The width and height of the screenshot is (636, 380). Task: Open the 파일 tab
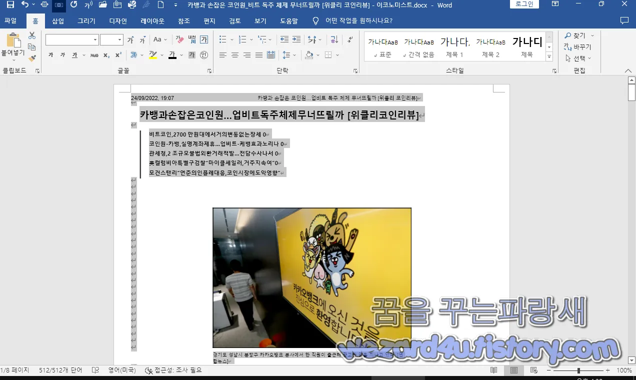pos(10,20)
